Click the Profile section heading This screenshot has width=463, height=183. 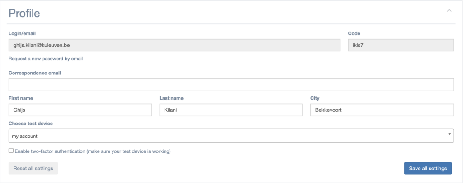tap(24, 14)
